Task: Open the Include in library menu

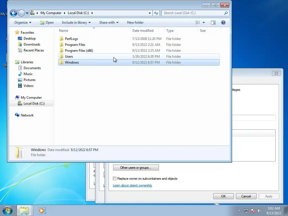Action: (76, 22)
